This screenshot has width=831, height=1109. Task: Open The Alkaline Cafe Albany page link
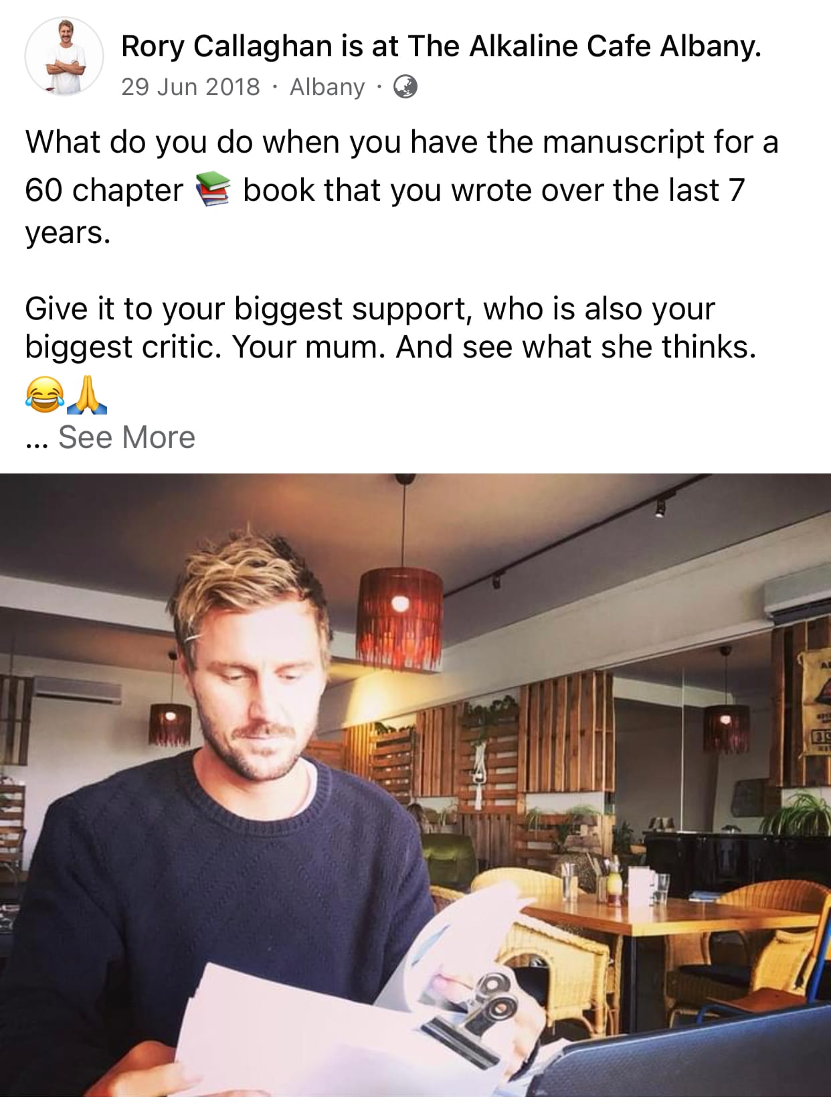(x=583, y=46)
